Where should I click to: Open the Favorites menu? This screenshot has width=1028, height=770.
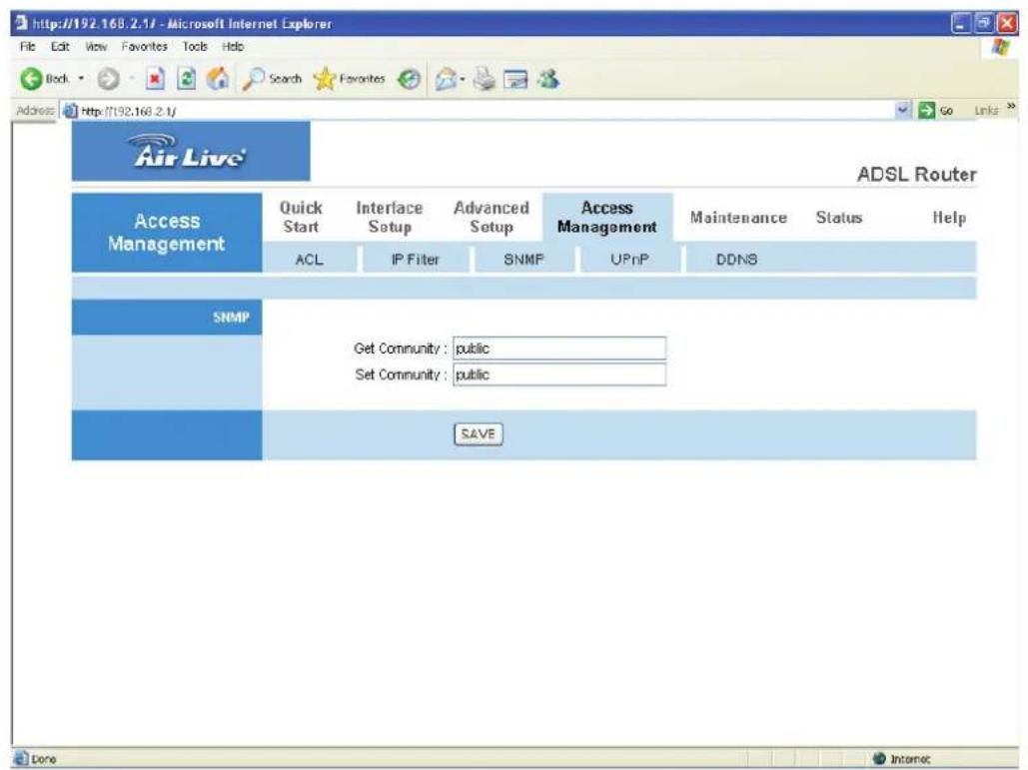click(x=144, y=47)
